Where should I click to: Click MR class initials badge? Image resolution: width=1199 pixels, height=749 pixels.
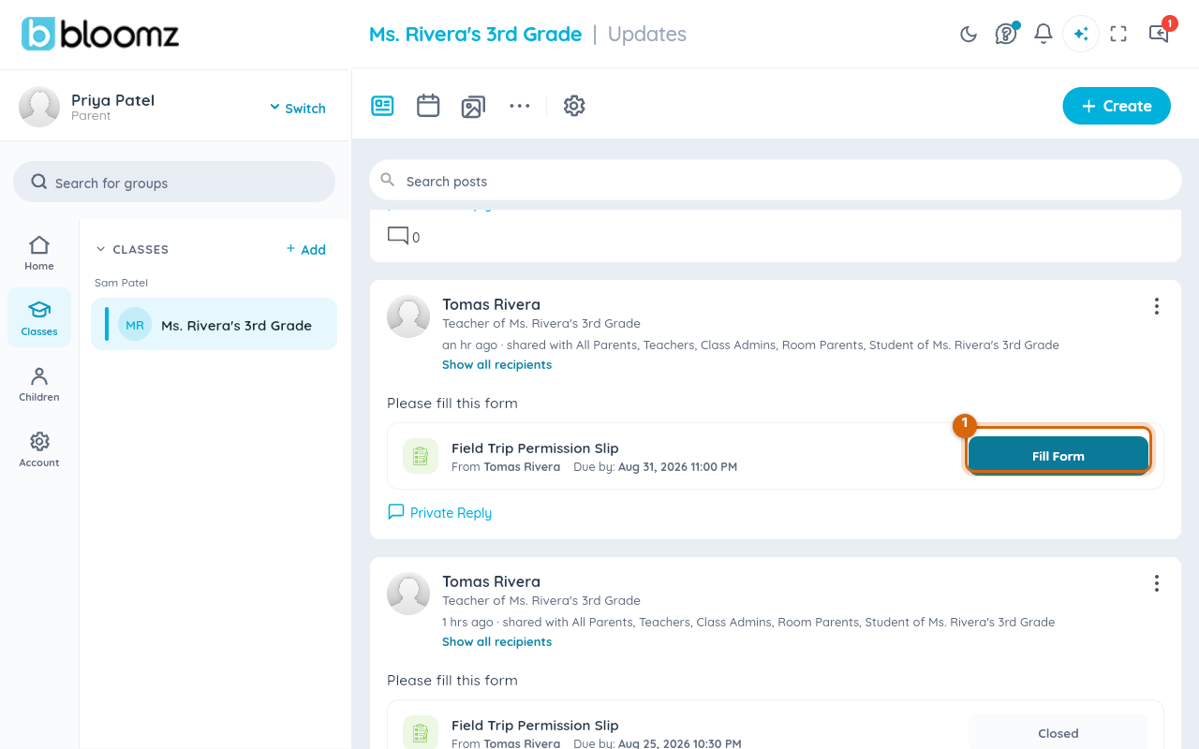135,324
